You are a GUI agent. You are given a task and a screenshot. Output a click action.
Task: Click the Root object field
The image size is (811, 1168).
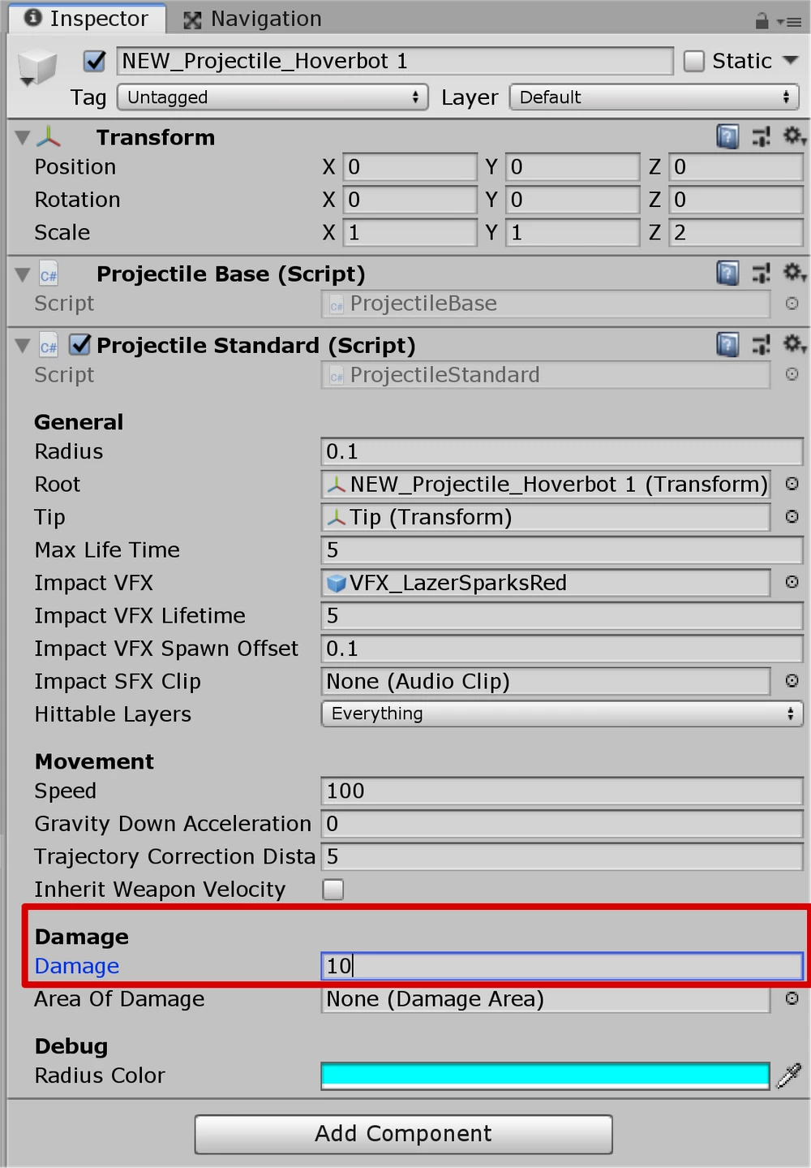[x=546, y=484]
